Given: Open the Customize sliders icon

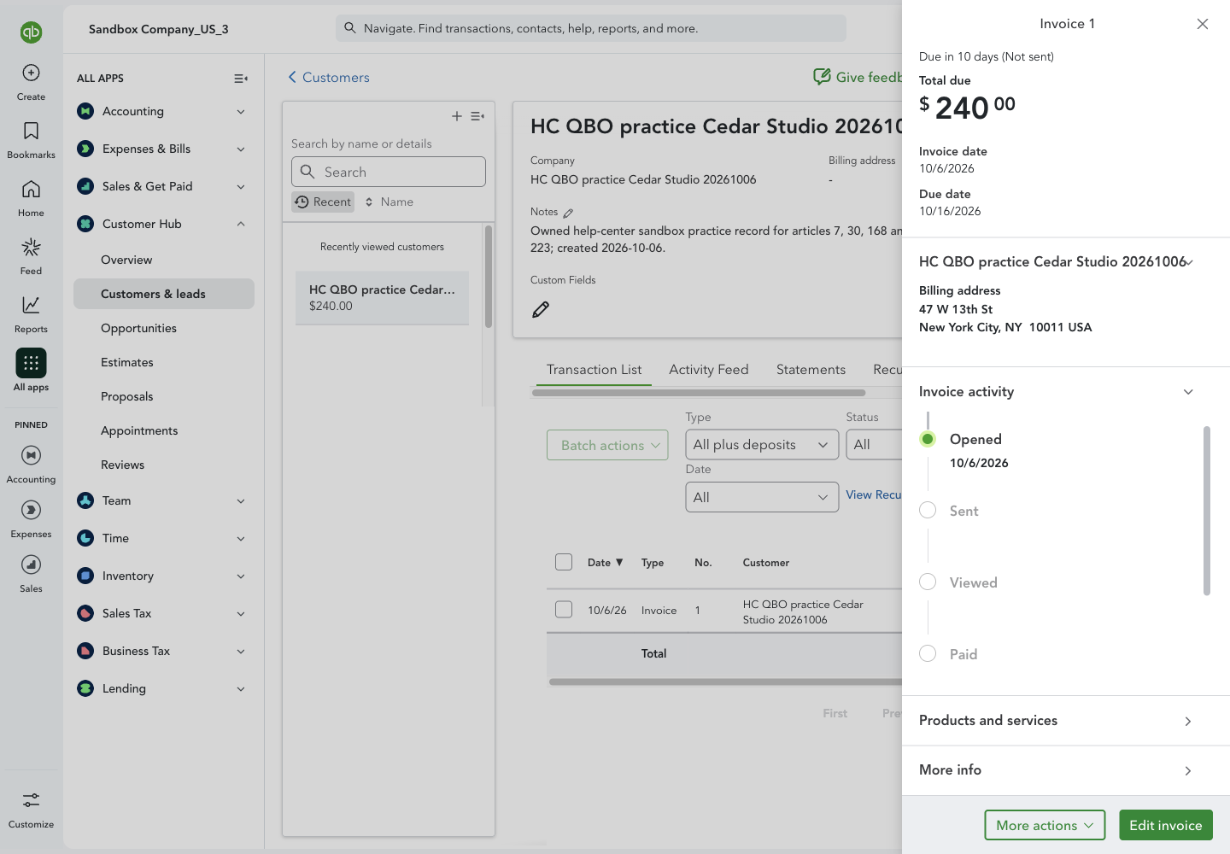Looking at the screenshot, I should click(x=31, y=800).
